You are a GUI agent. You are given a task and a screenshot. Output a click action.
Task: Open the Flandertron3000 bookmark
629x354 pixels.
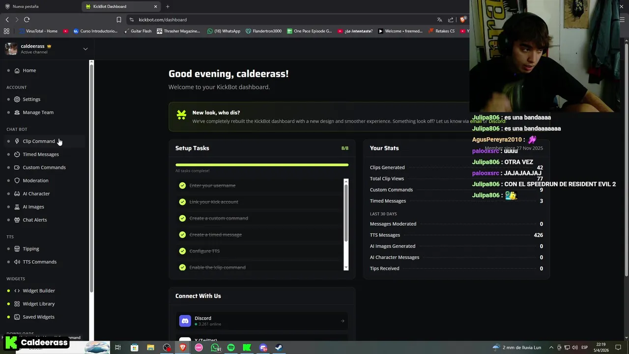point(263,31)
